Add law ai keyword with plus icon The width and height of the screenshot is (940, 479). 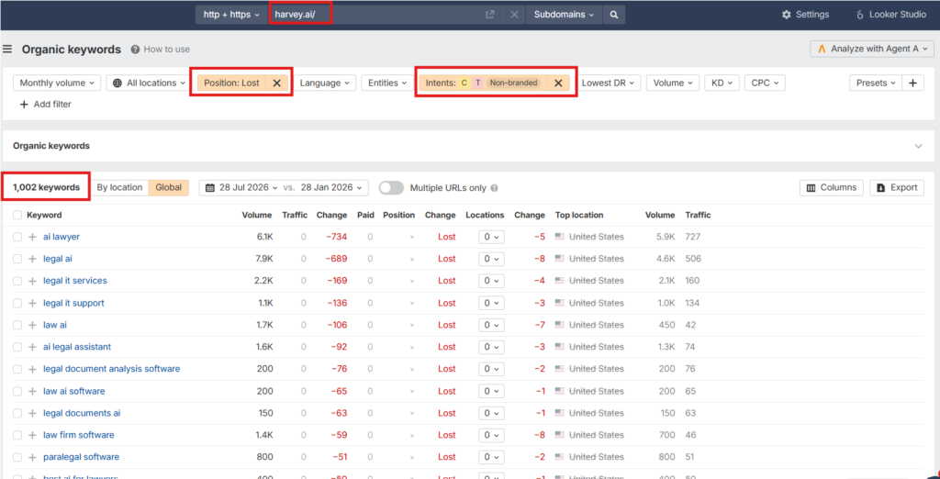point(32,325)
